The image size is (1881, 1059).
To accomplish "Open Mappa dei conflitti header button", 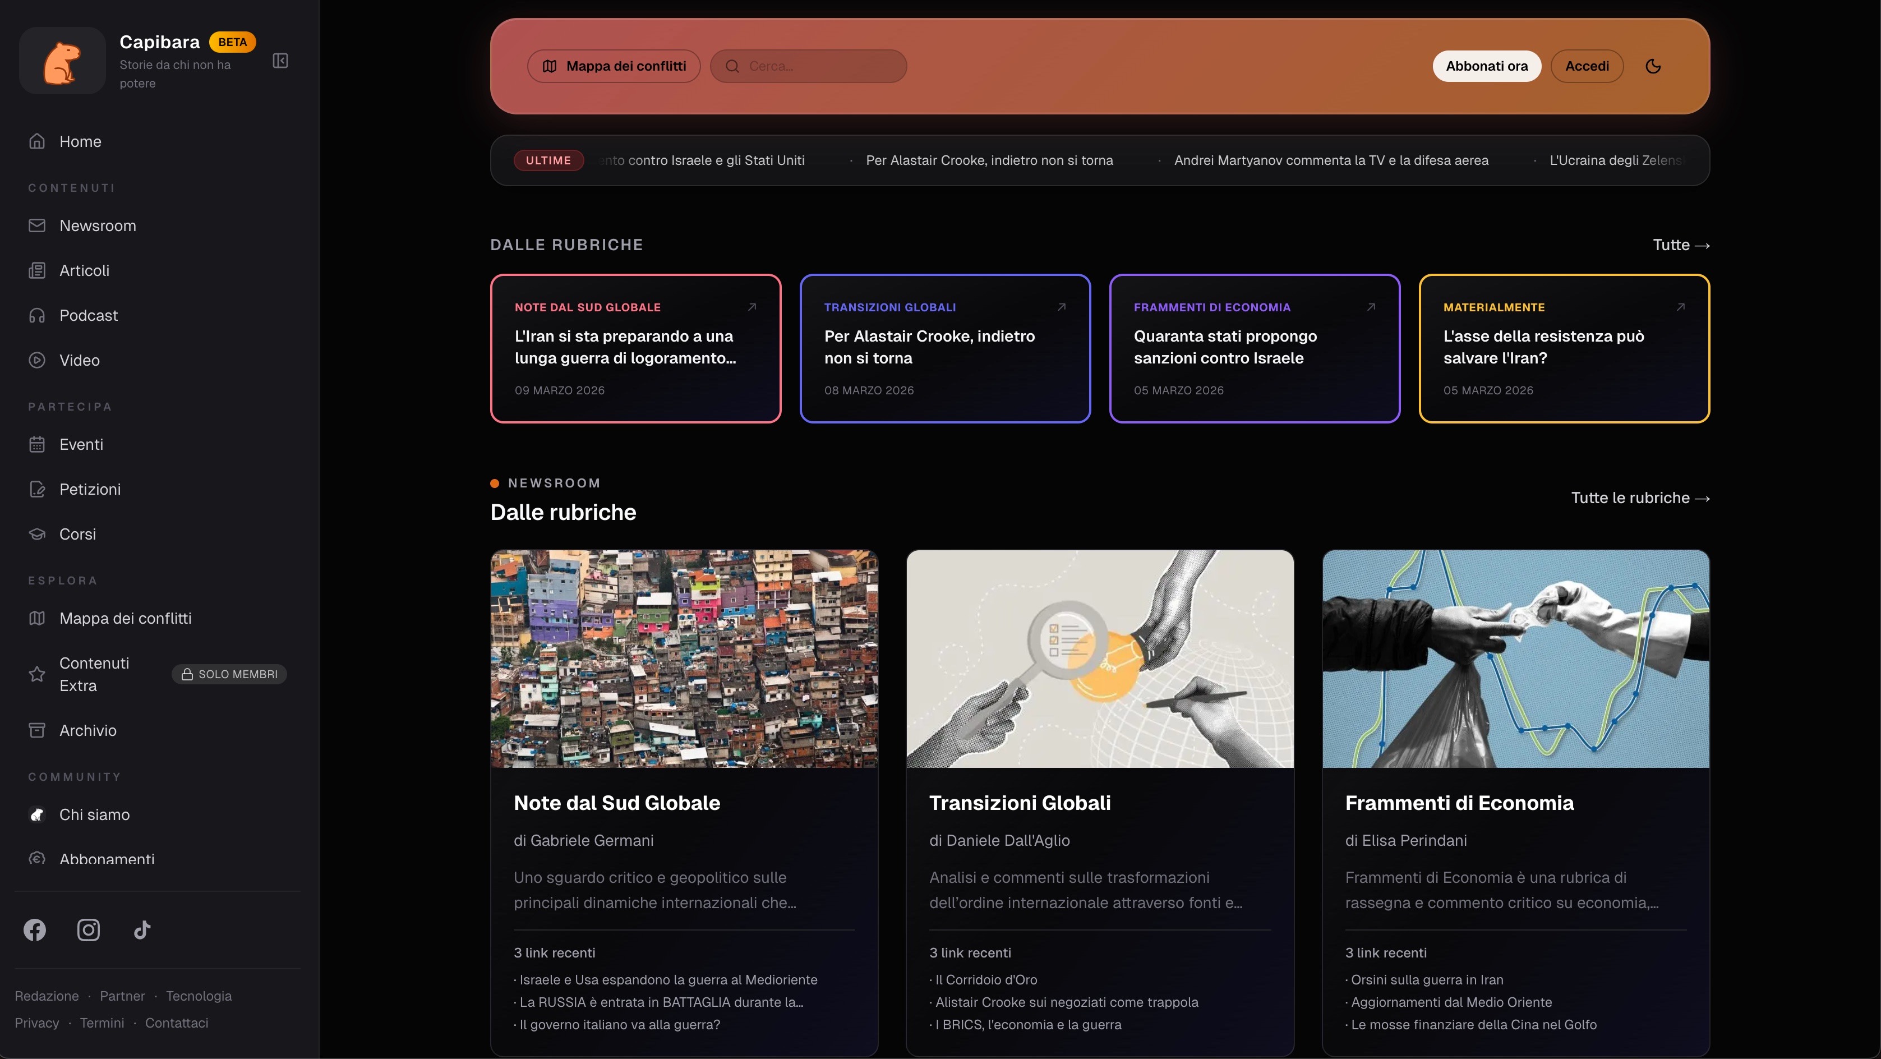I will point(614,66).
